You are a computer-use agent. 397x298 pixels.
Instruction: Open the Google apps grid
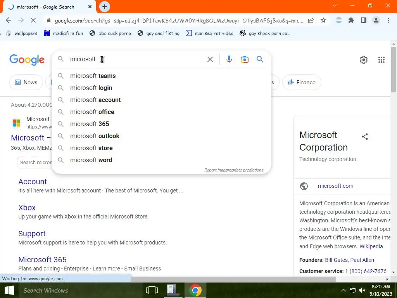(381, 60)
